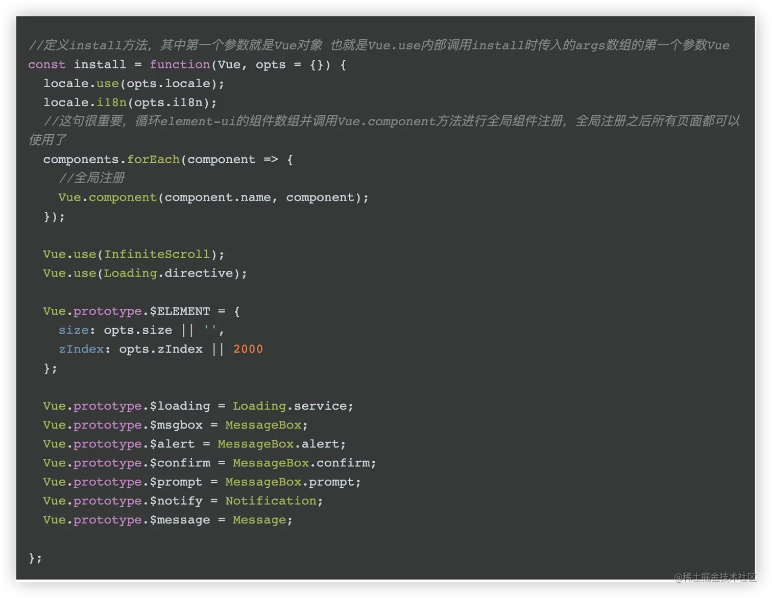772x598 pixels.
Task: Click the '$prompt = MessageBox.prompt;' line
Action: pos(202,482)
